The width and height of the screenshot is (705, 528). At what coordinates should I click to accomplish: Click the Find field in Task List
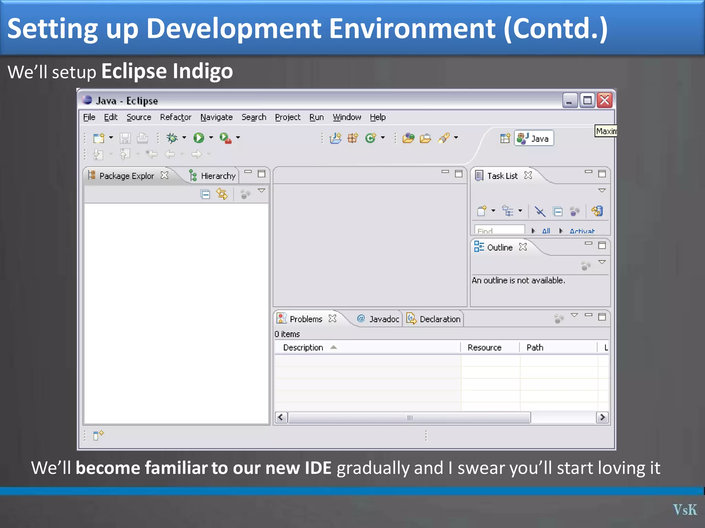pos(499,230)
